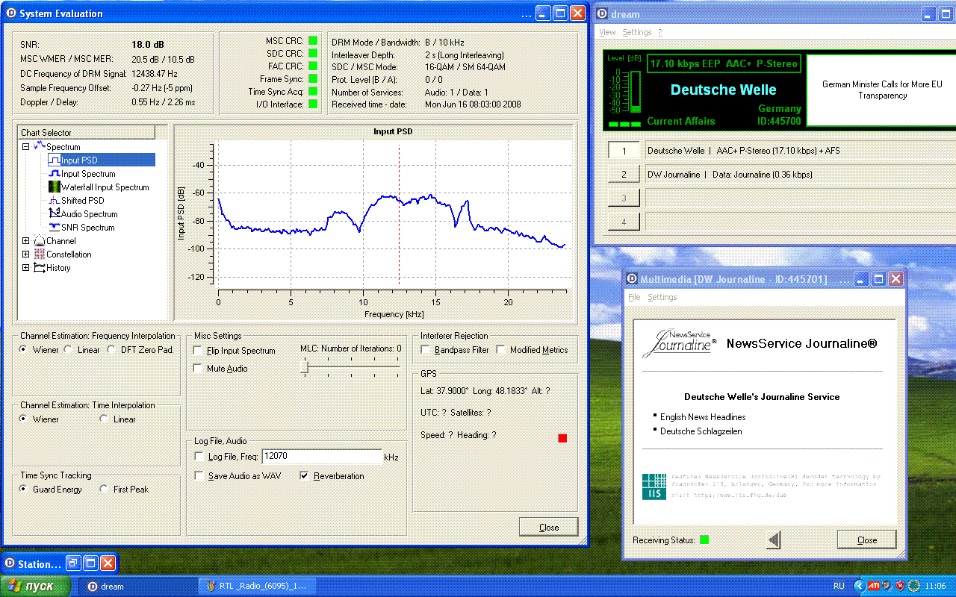Select service button 2 DW Journaline
Viewport: 956px width, 597px height.
[624, 174]
